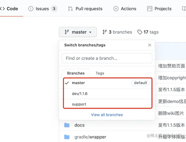This screenshot has width=186, height=142.
Task: Open the Code tab
Action: point(9,9)
